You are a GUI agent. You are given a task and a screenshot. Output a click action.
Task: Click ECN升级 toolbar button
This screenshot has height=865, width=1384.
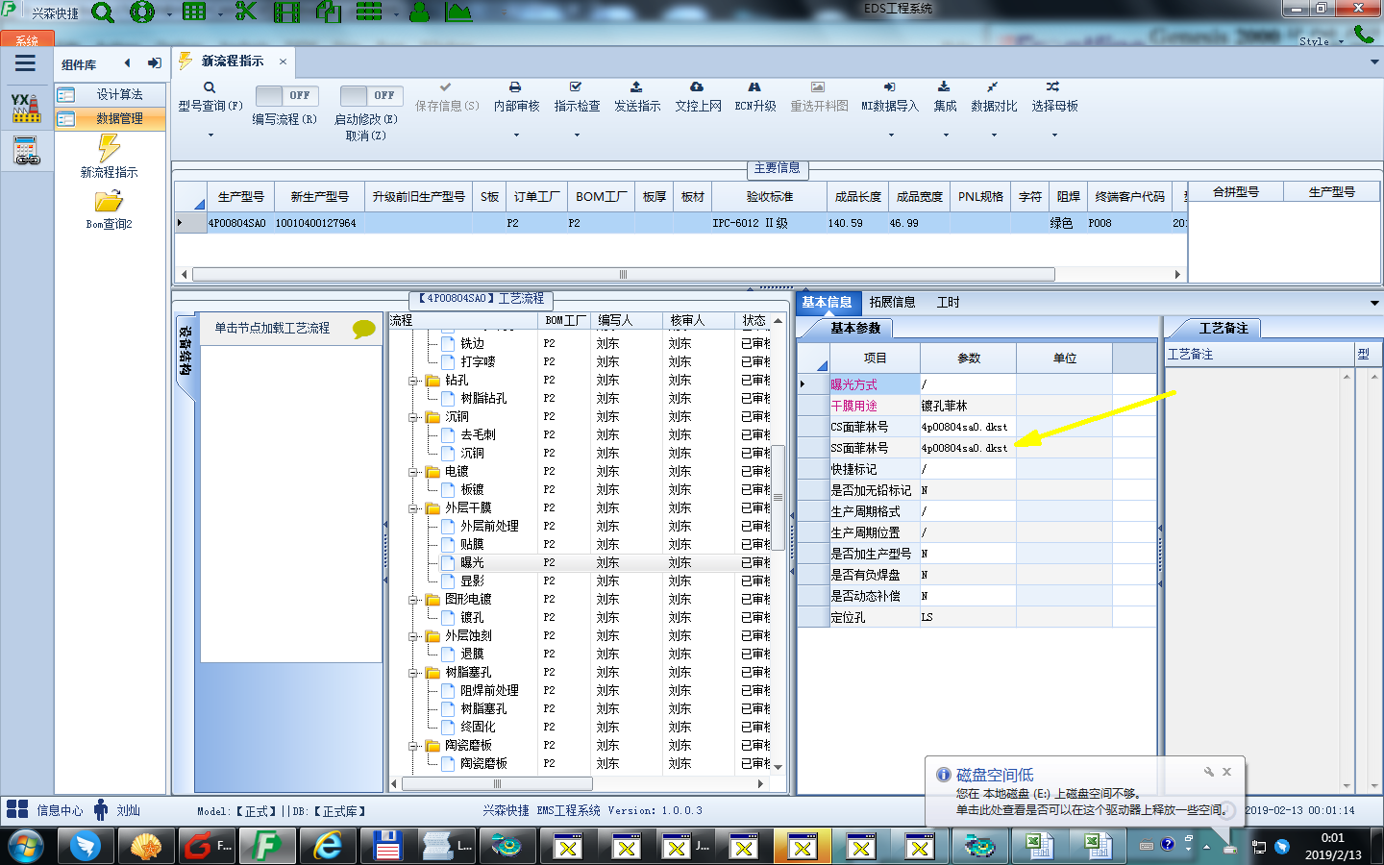click(x=755, y=98)
